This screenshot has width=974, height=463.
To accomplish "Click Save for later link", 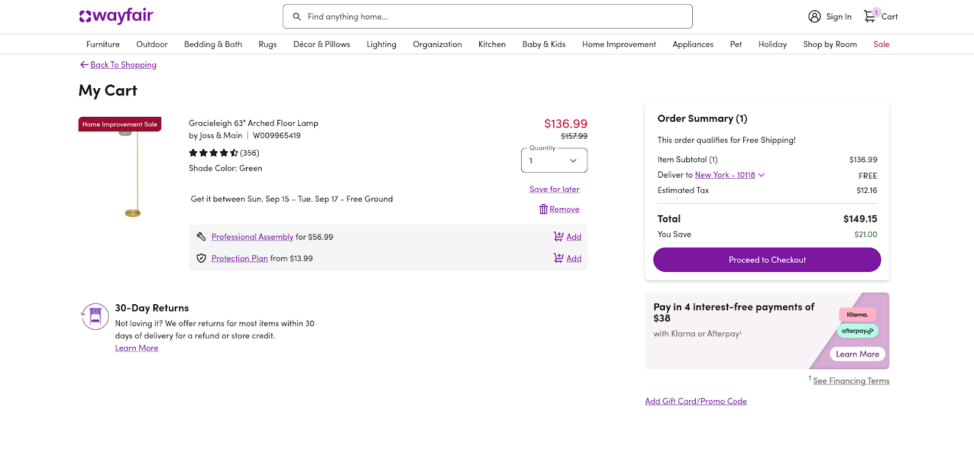I will click(x=554, y=189).
